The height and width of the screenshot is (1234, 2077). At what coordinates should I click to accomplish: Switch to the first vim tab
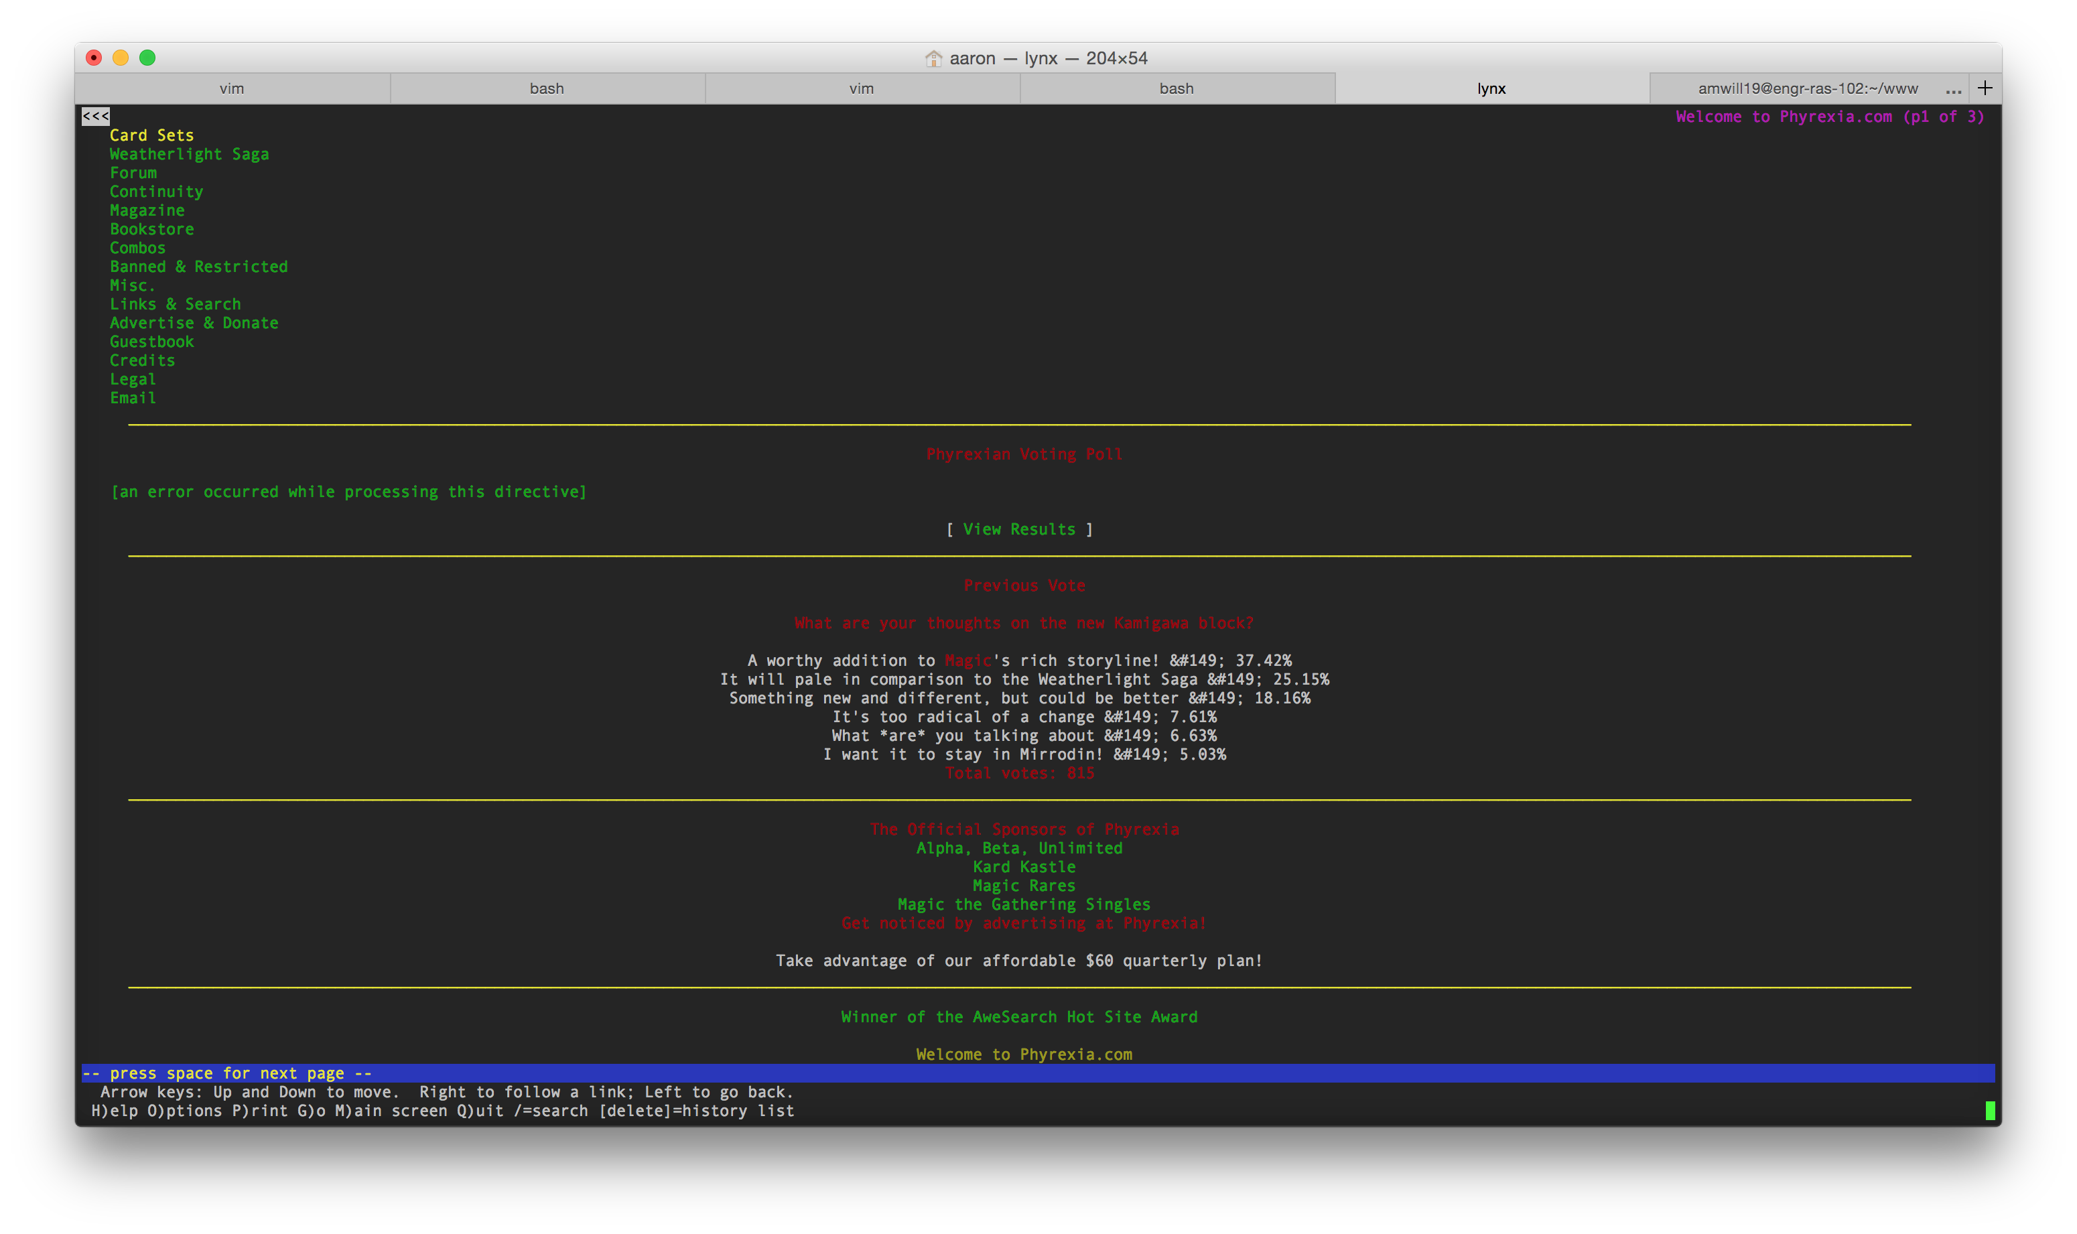[232, 88]
